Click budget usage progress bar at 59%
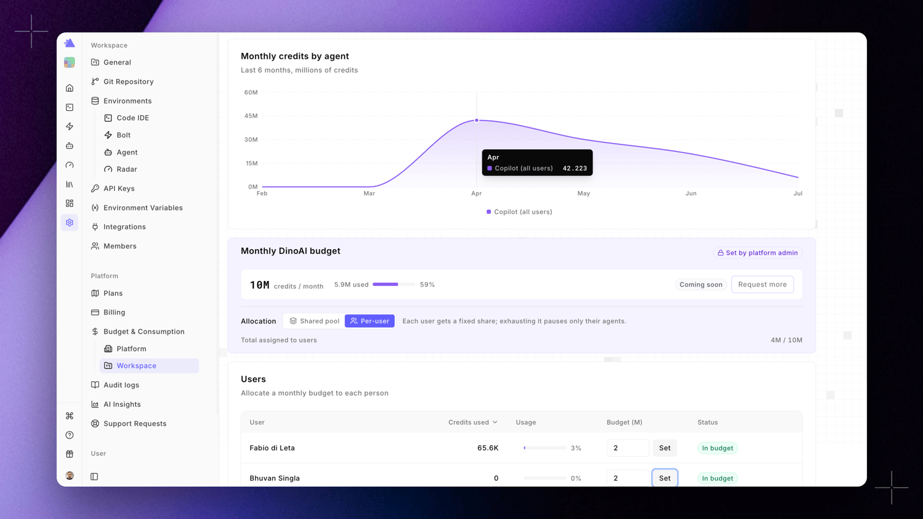923x519 pixels. click(x=393, y=284)
